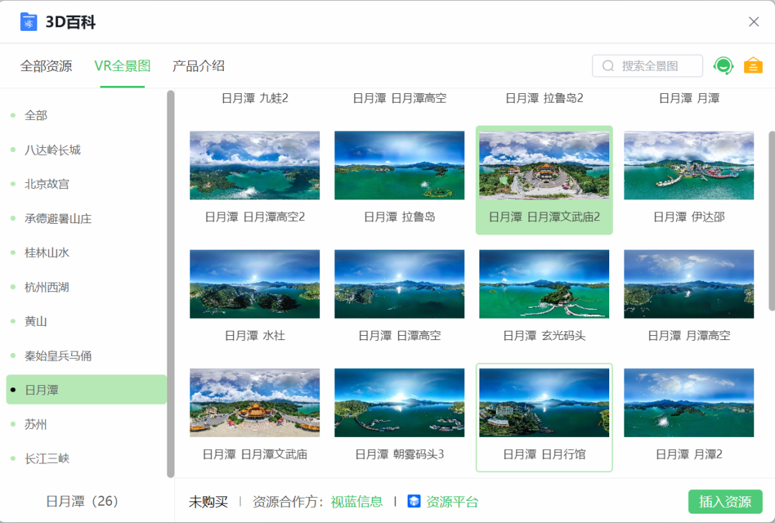775x523 pixels.
Task: Open the 产品介绍 tab
Action: click(x=197, y=65)
